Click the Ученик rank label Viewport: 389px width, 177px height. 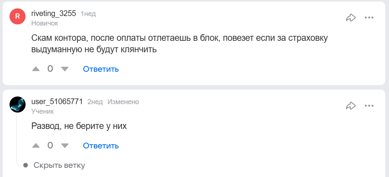point(42,111)
